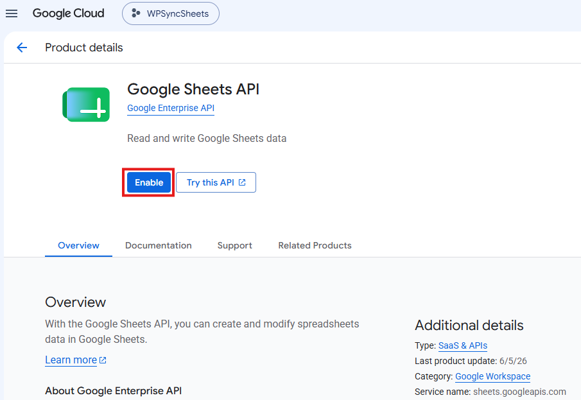Screen dimensions: 581x400
Task: Click the Product details heading text
Action: (x=83, y=48)
